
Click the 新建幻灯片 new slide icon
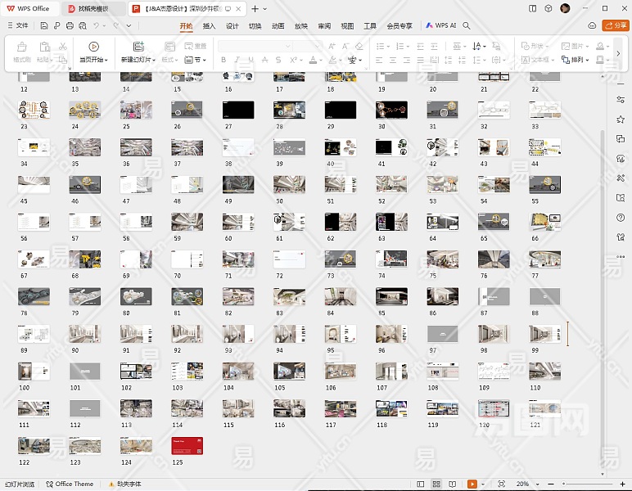coord(138,46)
